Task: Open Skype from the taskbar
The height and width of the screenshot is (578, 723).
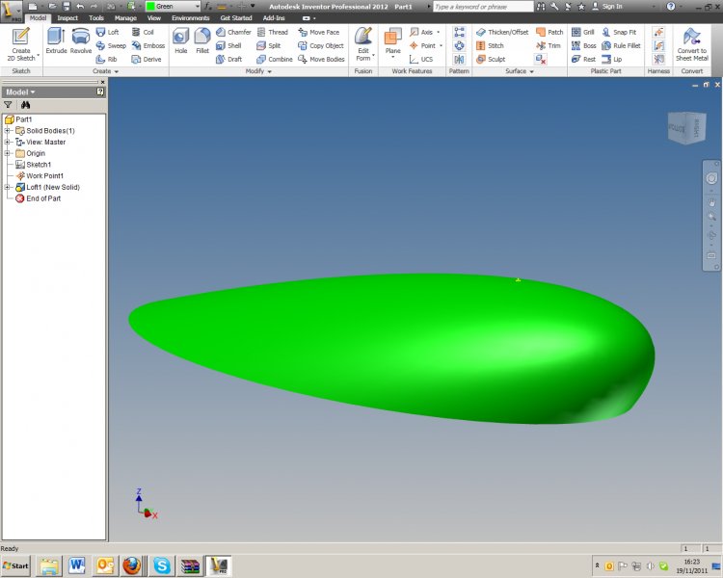Action: pos(162,565)
